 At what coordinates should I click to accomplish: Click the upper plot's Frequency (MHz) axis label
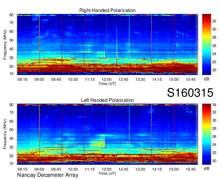(5, 44)
